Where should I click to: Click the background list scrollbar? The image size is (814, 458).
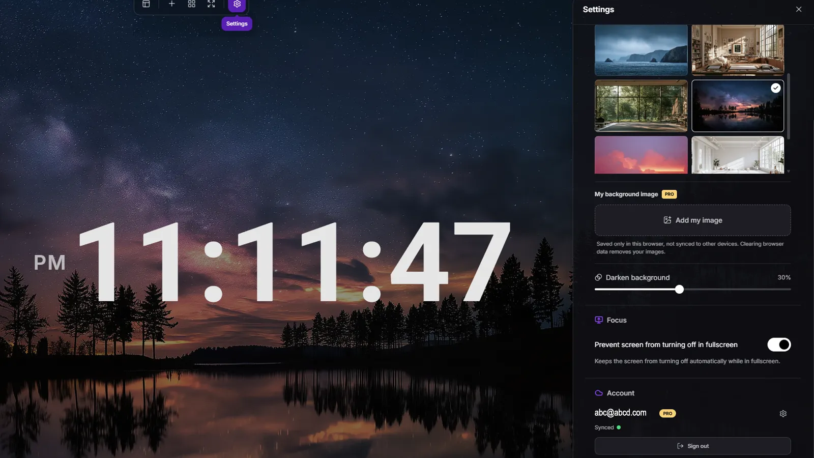(x=789, y=106)
